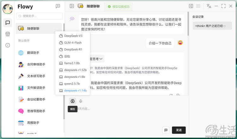Collapse the left sidebar panel
Image resolution: width=237 pixels, height=139 pixels.
[x=72, y=6]
